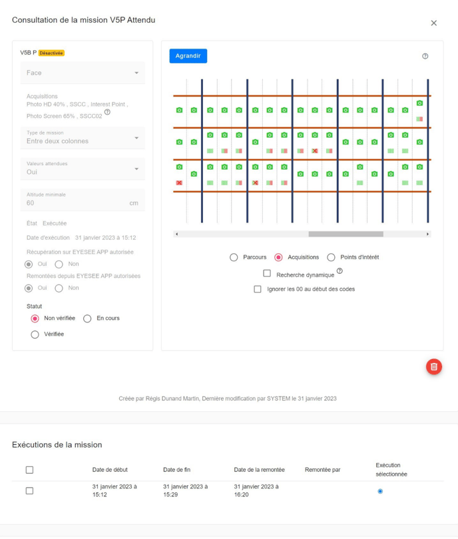
Task: Click the red failed acquisition icon at bottom-left of grid
Action: [x=179, y=183]
